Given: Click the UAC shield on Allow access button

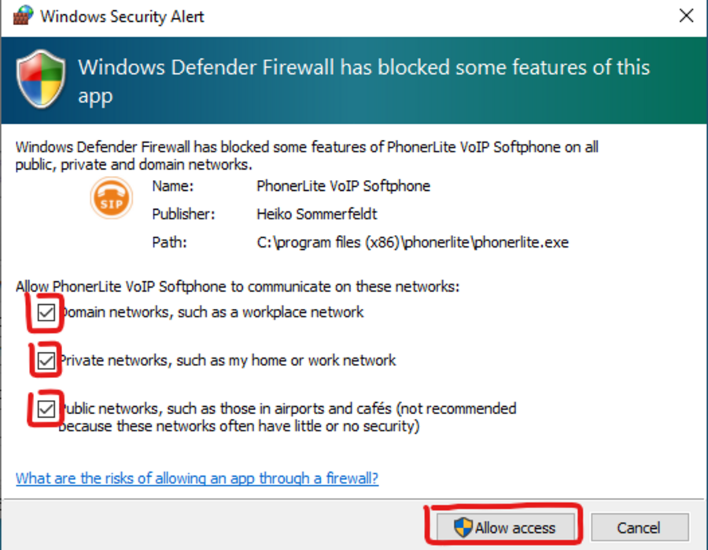Looking at the screenshot, I should click(463, 527).
